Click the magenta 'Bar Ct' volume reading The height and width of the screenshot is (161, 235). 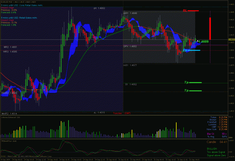217,134
